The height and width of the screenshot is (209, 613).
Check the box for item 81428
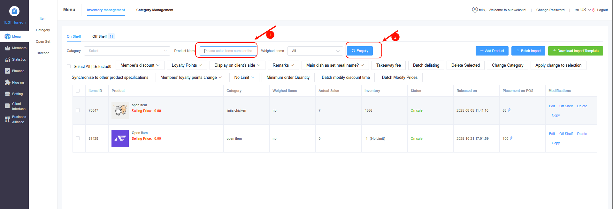click(78, 138)
